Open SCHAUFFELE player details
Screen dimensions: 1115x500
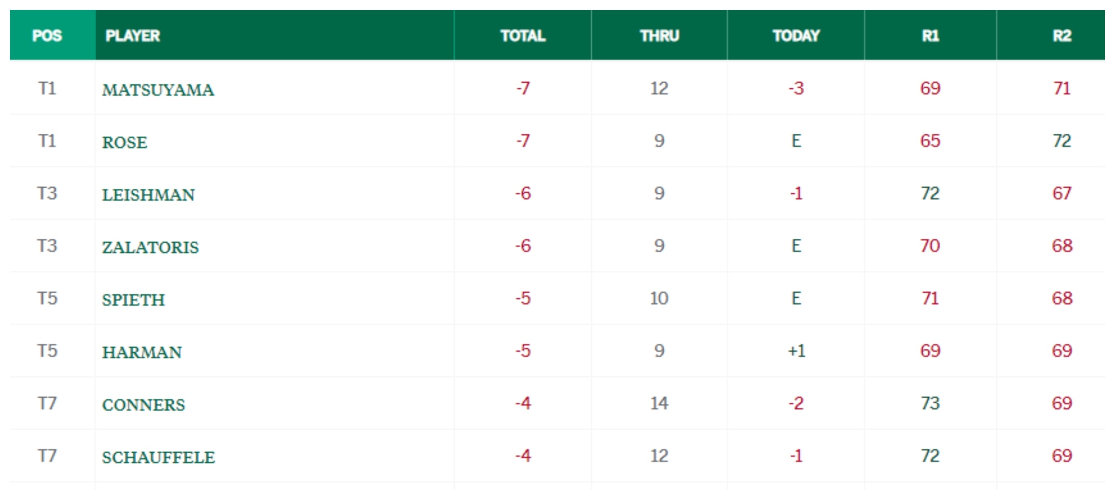pos(158,458)
